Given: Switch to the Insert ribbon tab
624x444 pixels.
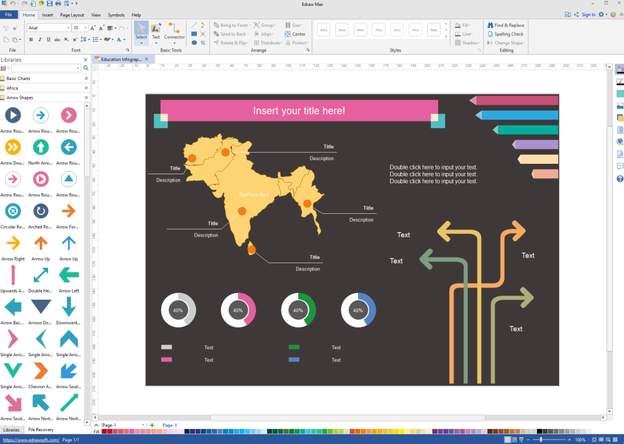Looking at the screenshot, I should [47, 15].
